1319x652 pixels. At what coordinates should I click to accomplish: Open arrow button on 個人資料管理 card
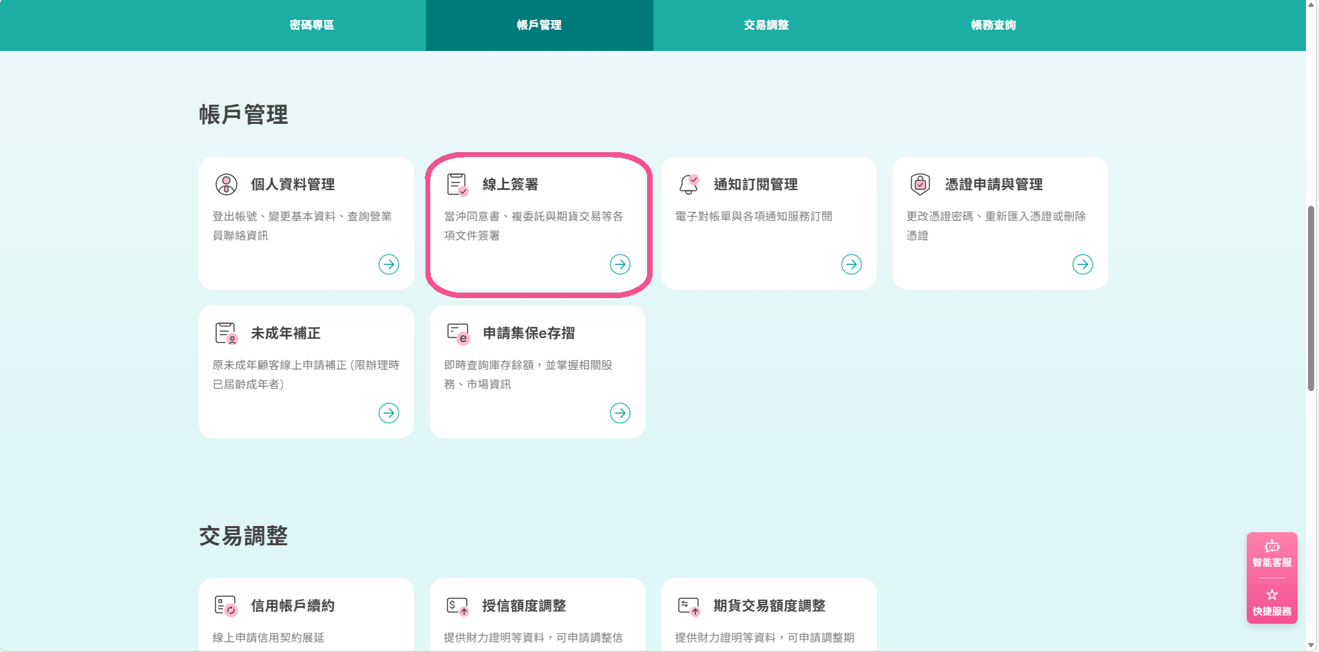coord(389,264)
